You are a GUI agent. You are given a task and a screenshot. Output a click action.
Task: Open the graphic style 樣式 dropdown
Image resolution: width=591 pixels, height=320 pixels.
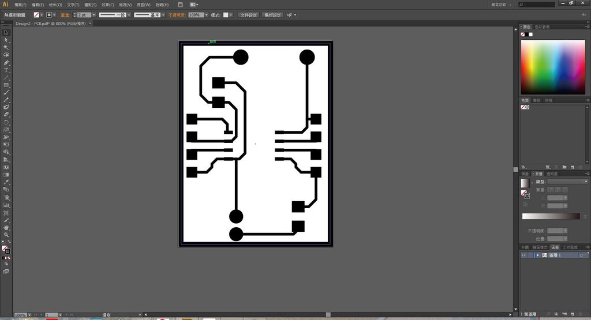click(x=231, y=15)
